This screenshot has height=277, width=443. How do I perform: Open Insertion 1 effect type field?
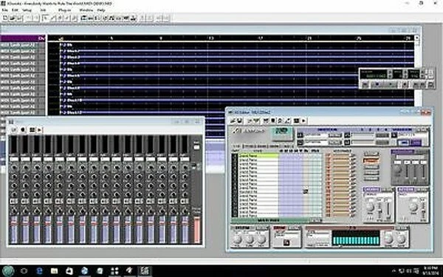click(316, 135)
